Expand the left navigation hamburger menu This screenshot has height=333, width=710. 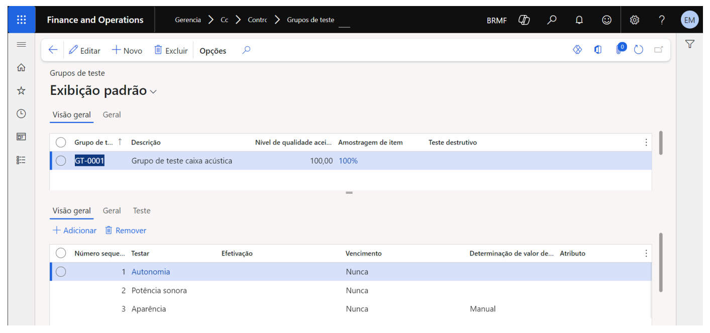[x=21, y=45]
